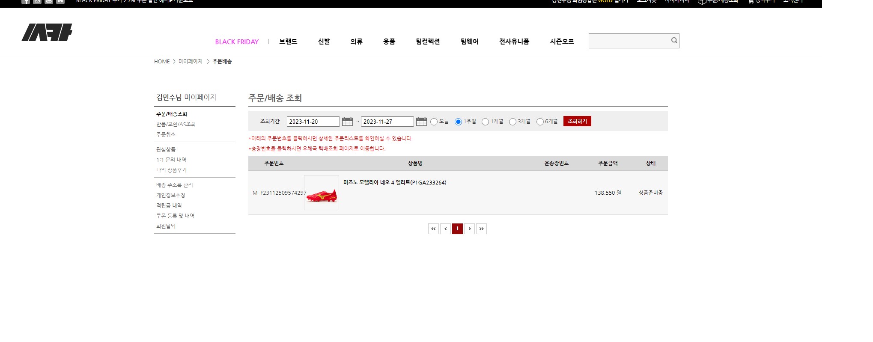The width and height of the screenshot is (873, 342).
Task: Open the start date calendar picker
Action: point(347,122)
